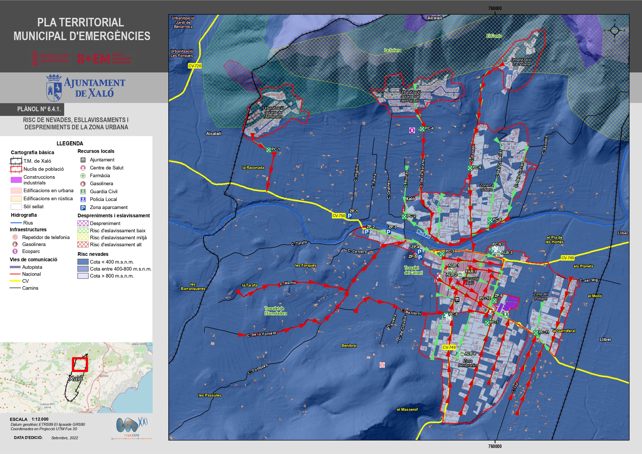Click the Xaló locator map thumbnail
Viewport: 642px width, 454px height.
point(76,378)
